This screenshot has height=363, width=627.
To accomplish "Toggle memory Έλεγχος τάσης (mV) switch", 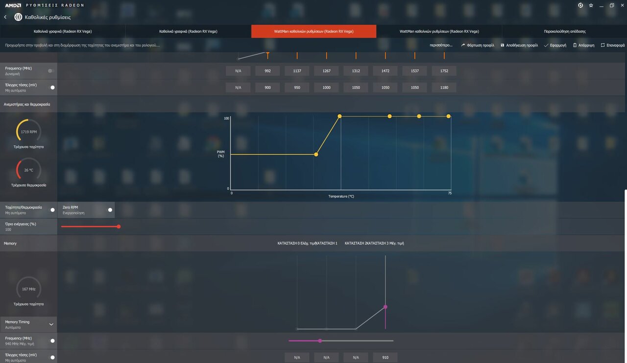I will pos(52,357).
